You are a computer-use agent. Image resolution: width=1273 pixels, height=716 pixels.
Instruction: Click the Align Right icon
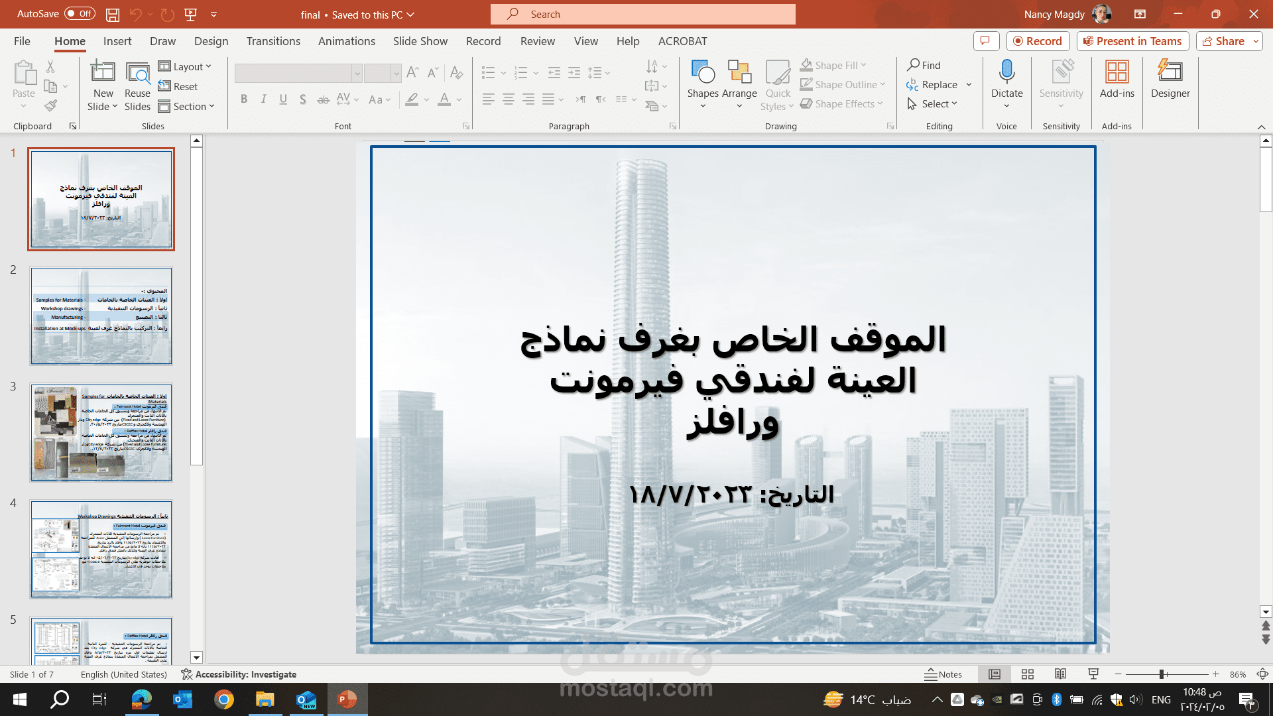coord(528,99)
